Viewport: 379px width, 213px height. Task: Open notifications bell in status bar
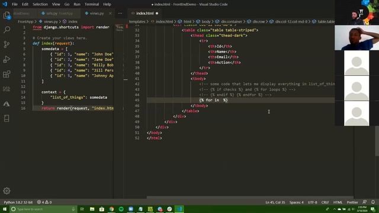373,202
